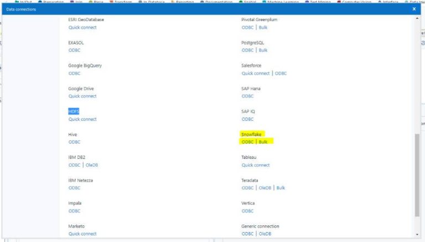Open Google Drive Quick connect
Image resolution: width=425 pixels, height=242 pixels.
(x=82, y=96)
